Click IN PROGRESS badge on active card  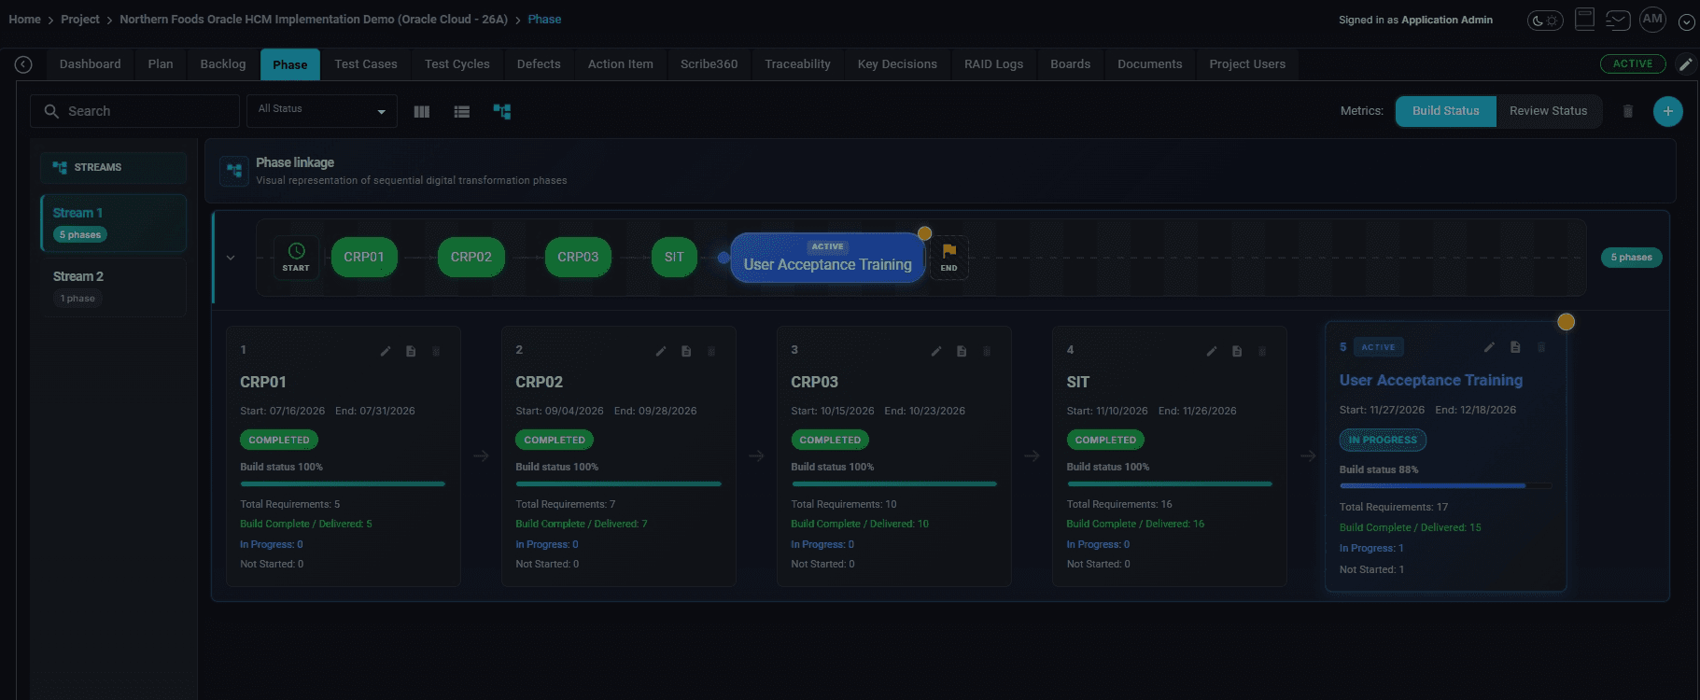point(1383,440)
